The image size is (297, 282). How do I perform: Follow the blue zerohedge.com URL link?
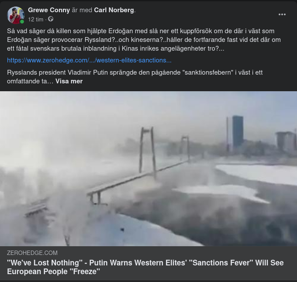pyautogui.click(x=89, y=60)
